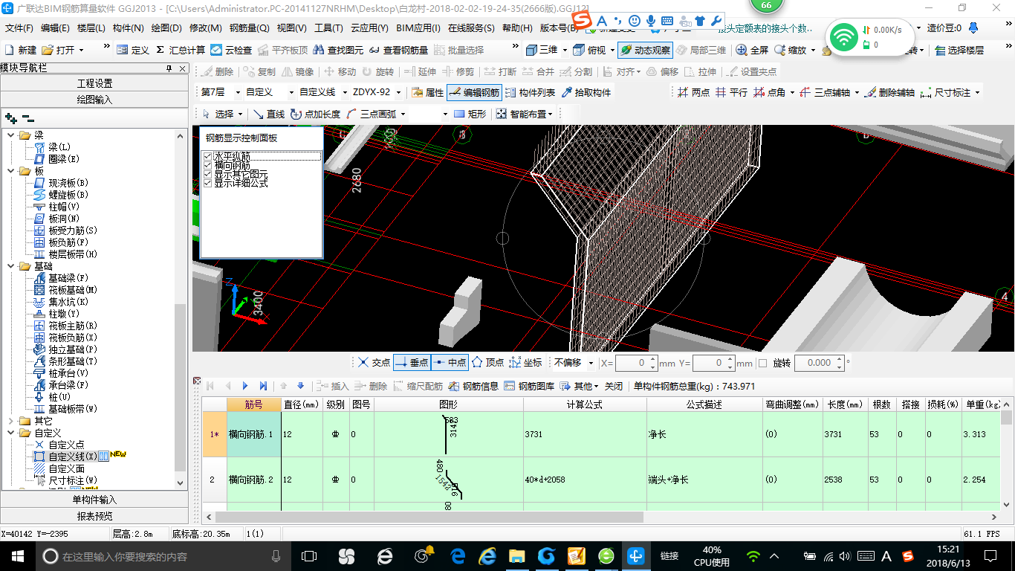The width and height of the screenshot is (1015, 571).
Task: Click 汇总计算 summary calculation
Action: click(x=180, y=51)
